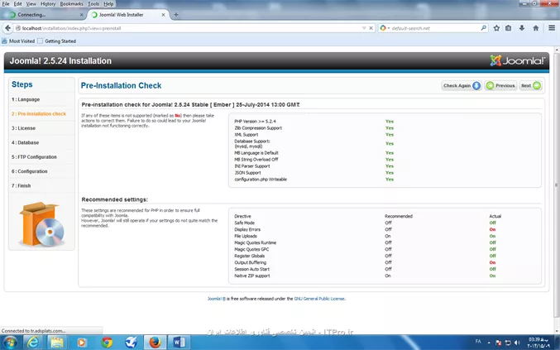Open Microsoft Word from the taskbar
The image size is (560, 350).
(x=179, y=343)
